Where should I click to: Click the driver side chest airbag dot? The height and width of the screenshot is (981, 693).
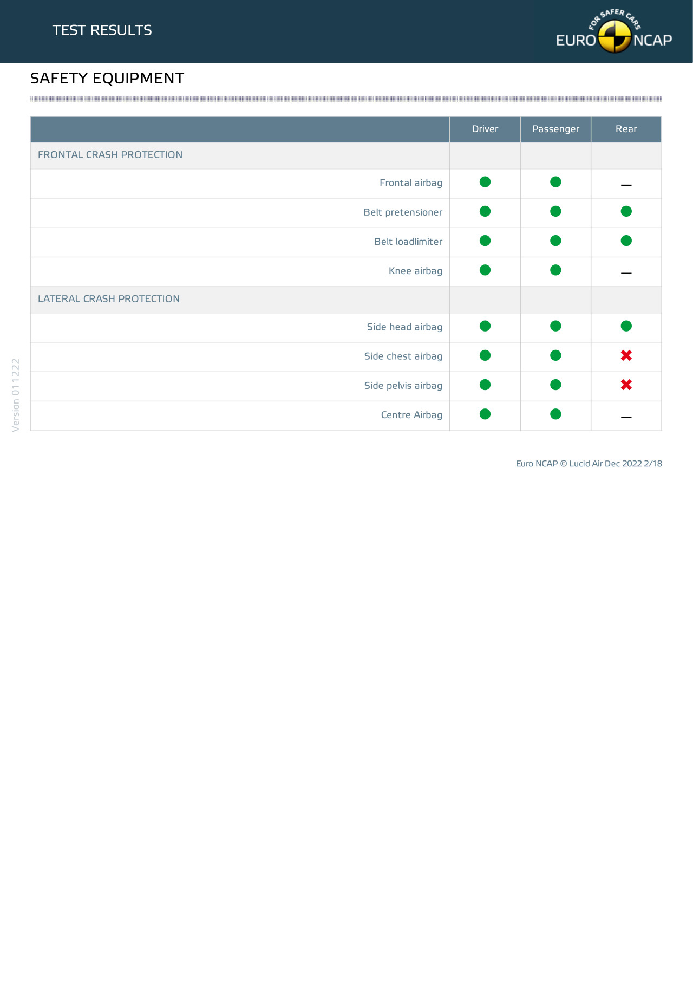tap(485, 355)
